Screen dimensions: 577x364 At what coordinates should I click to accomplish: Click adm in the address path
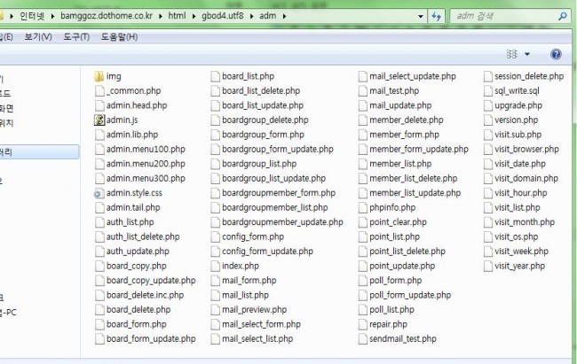click(267, 16)
